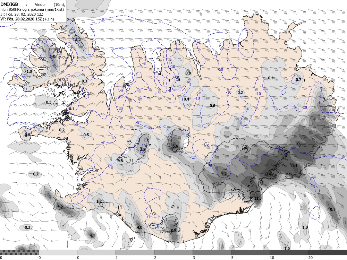Click the 0.1 snowfall value
This screenshot has width=347, height=260.
click(x=71, y=109)
